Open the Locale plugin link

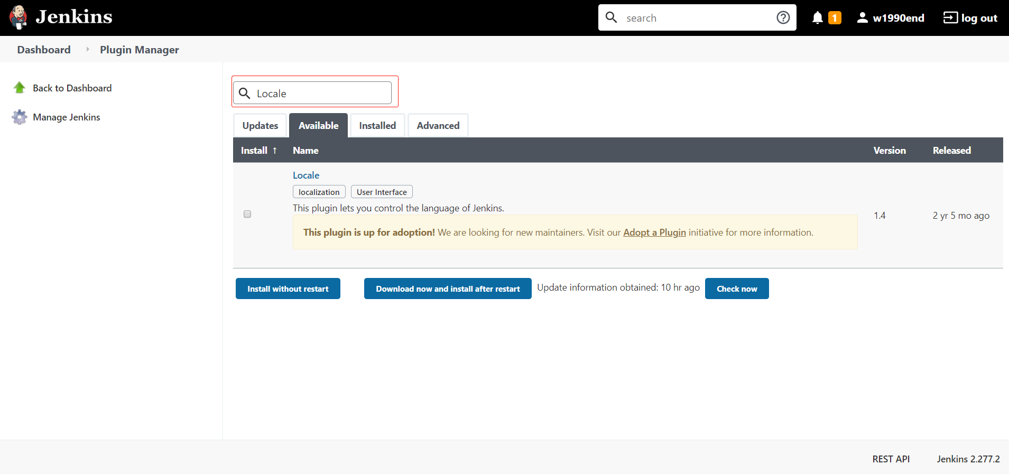coord(306,175)
